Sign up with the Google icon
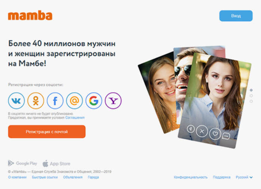The width and height of the screenshot is (261, 189). click(x=94, y=100)
